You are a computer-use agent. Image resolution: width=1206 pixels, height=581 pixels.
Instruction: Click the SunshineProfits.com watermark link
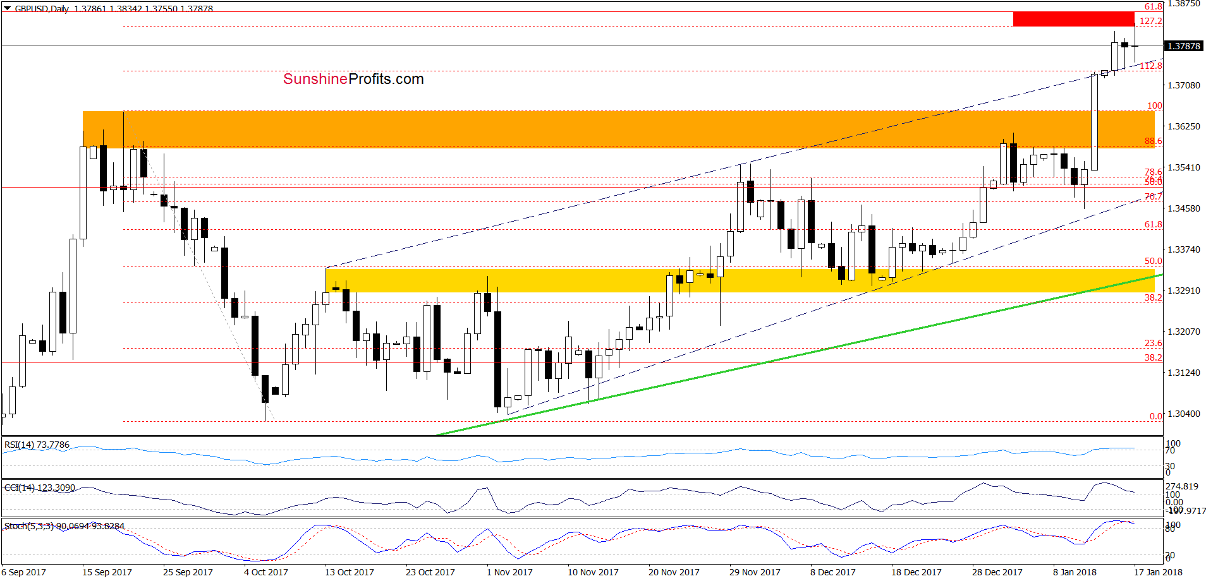(353, 79)
